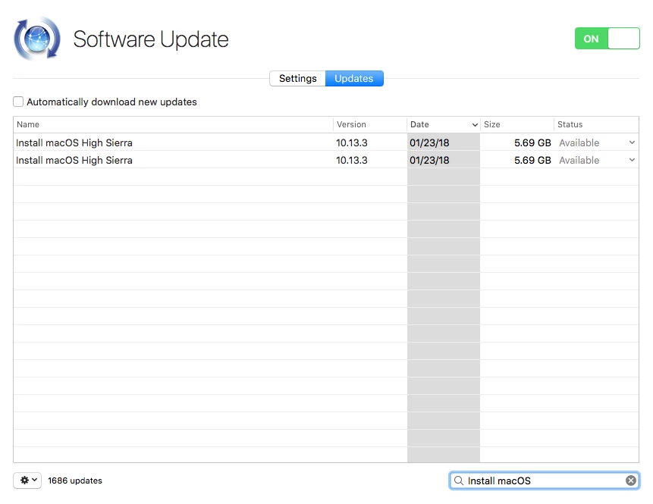Sort updates by Size column header
The height and width of the screenshot is (504, 653).
coord(516,124)
